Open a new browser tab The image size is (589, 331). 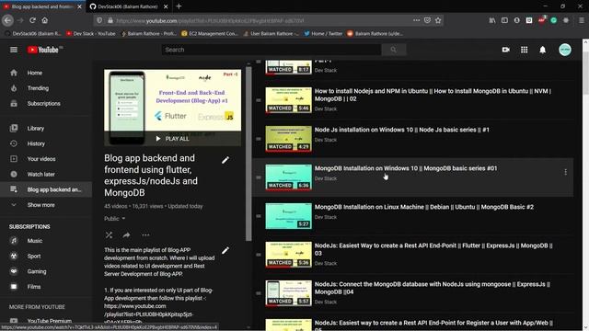[x=179, y=6]
